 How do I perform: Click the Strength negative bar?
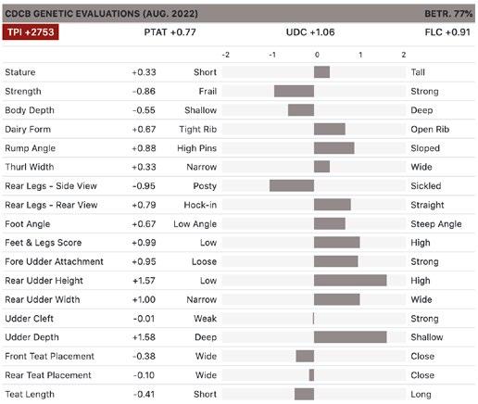294,91
